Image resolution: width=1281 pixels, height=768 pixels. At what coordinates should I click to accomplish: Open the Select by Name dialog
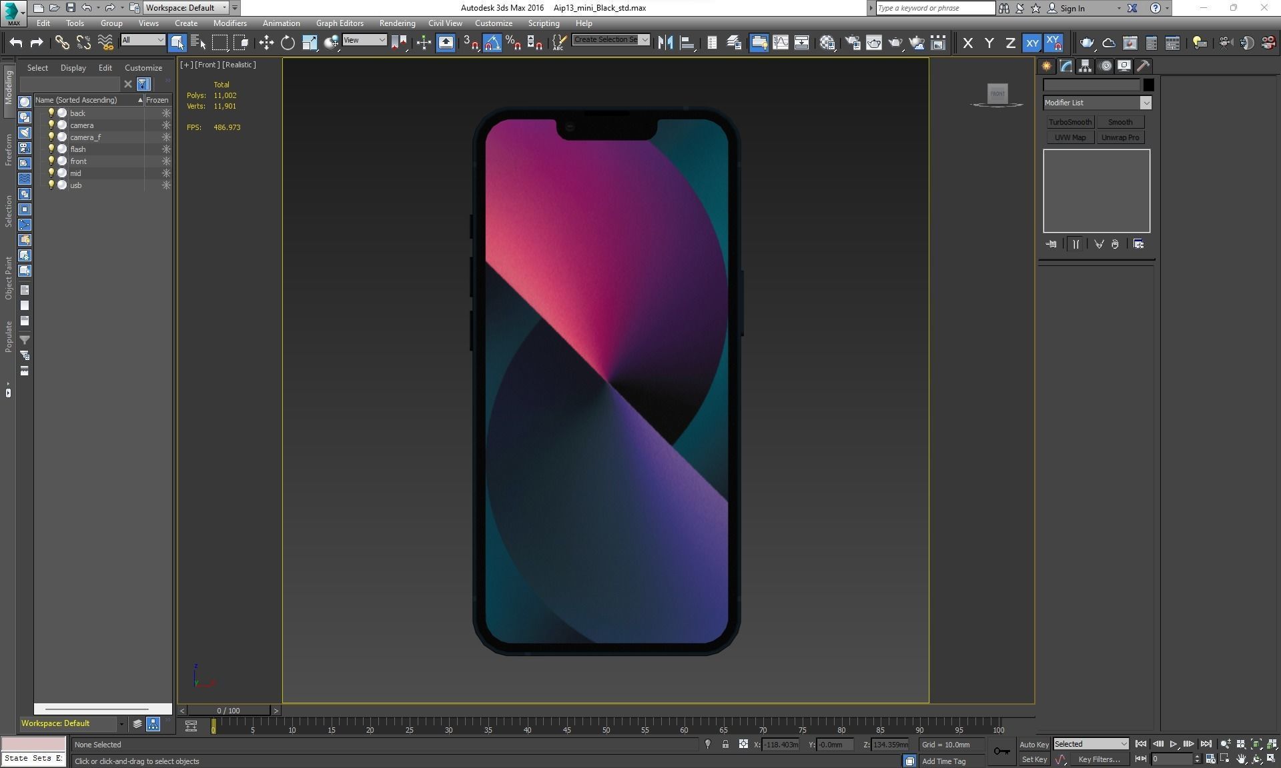tap(199, 43)
